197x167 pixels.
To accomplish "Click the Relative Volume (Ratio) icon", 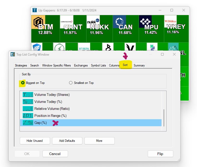I will (x=28, y=109).
